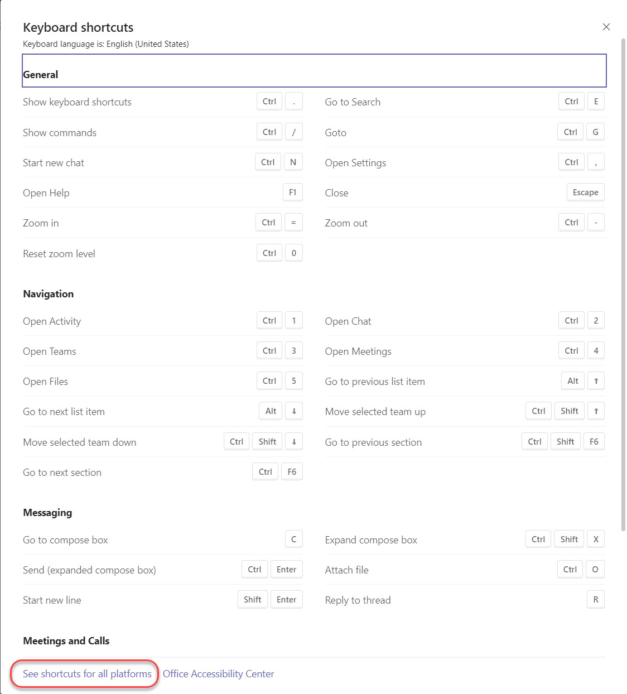
Task: Click the X badge for Expand compose box
Action: [x=595, y=539]
